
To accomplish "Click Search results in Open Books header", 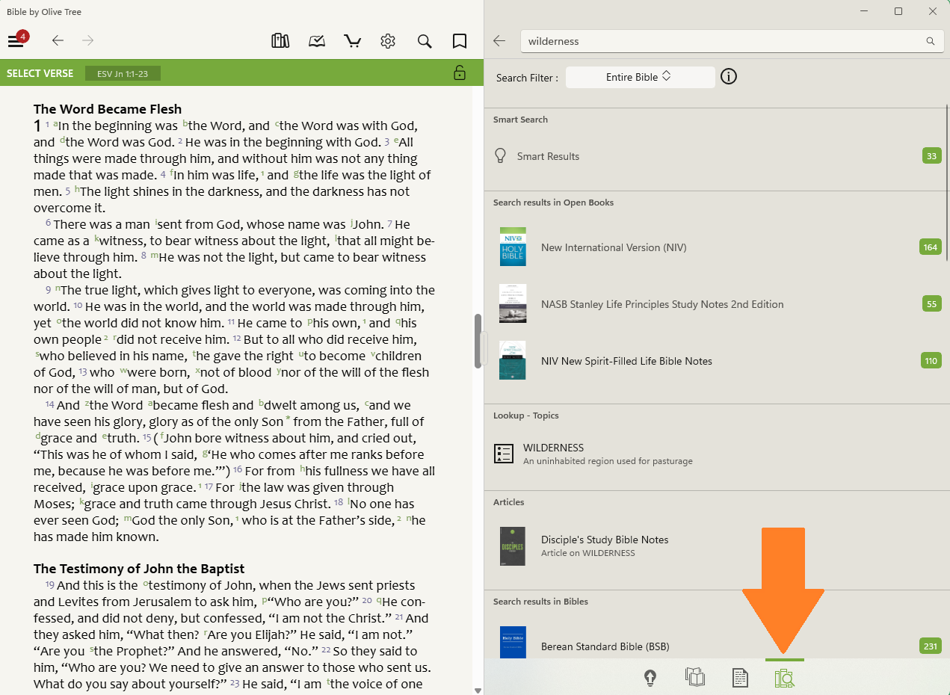I will [553, 203].
